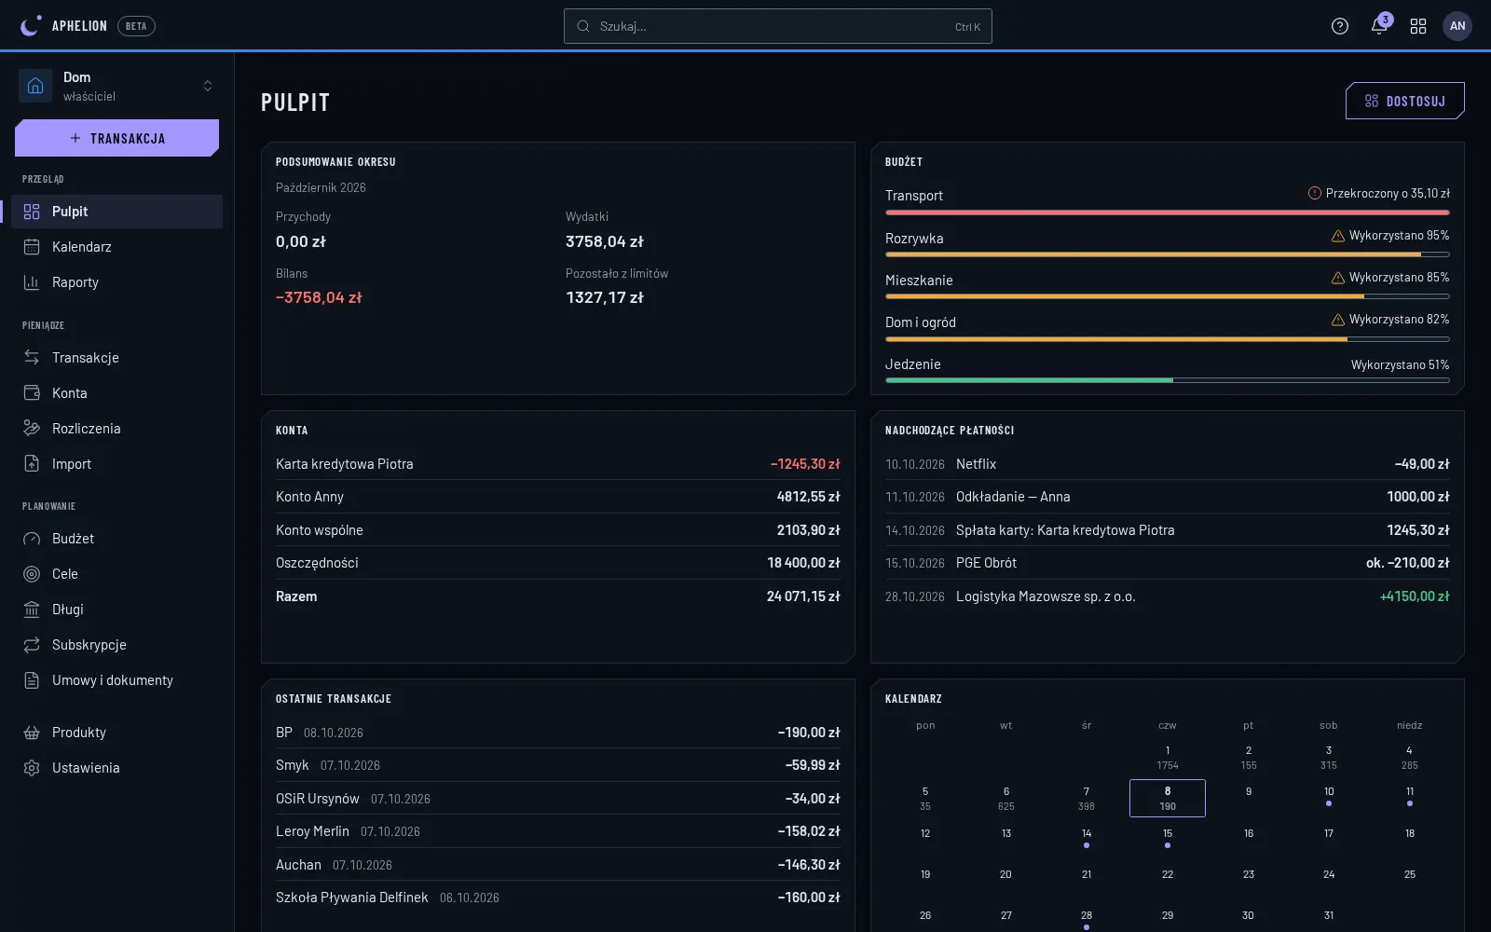Click the Produkty basket icon
Viewport: 1491px width, 932px height.
pos(32,733)
